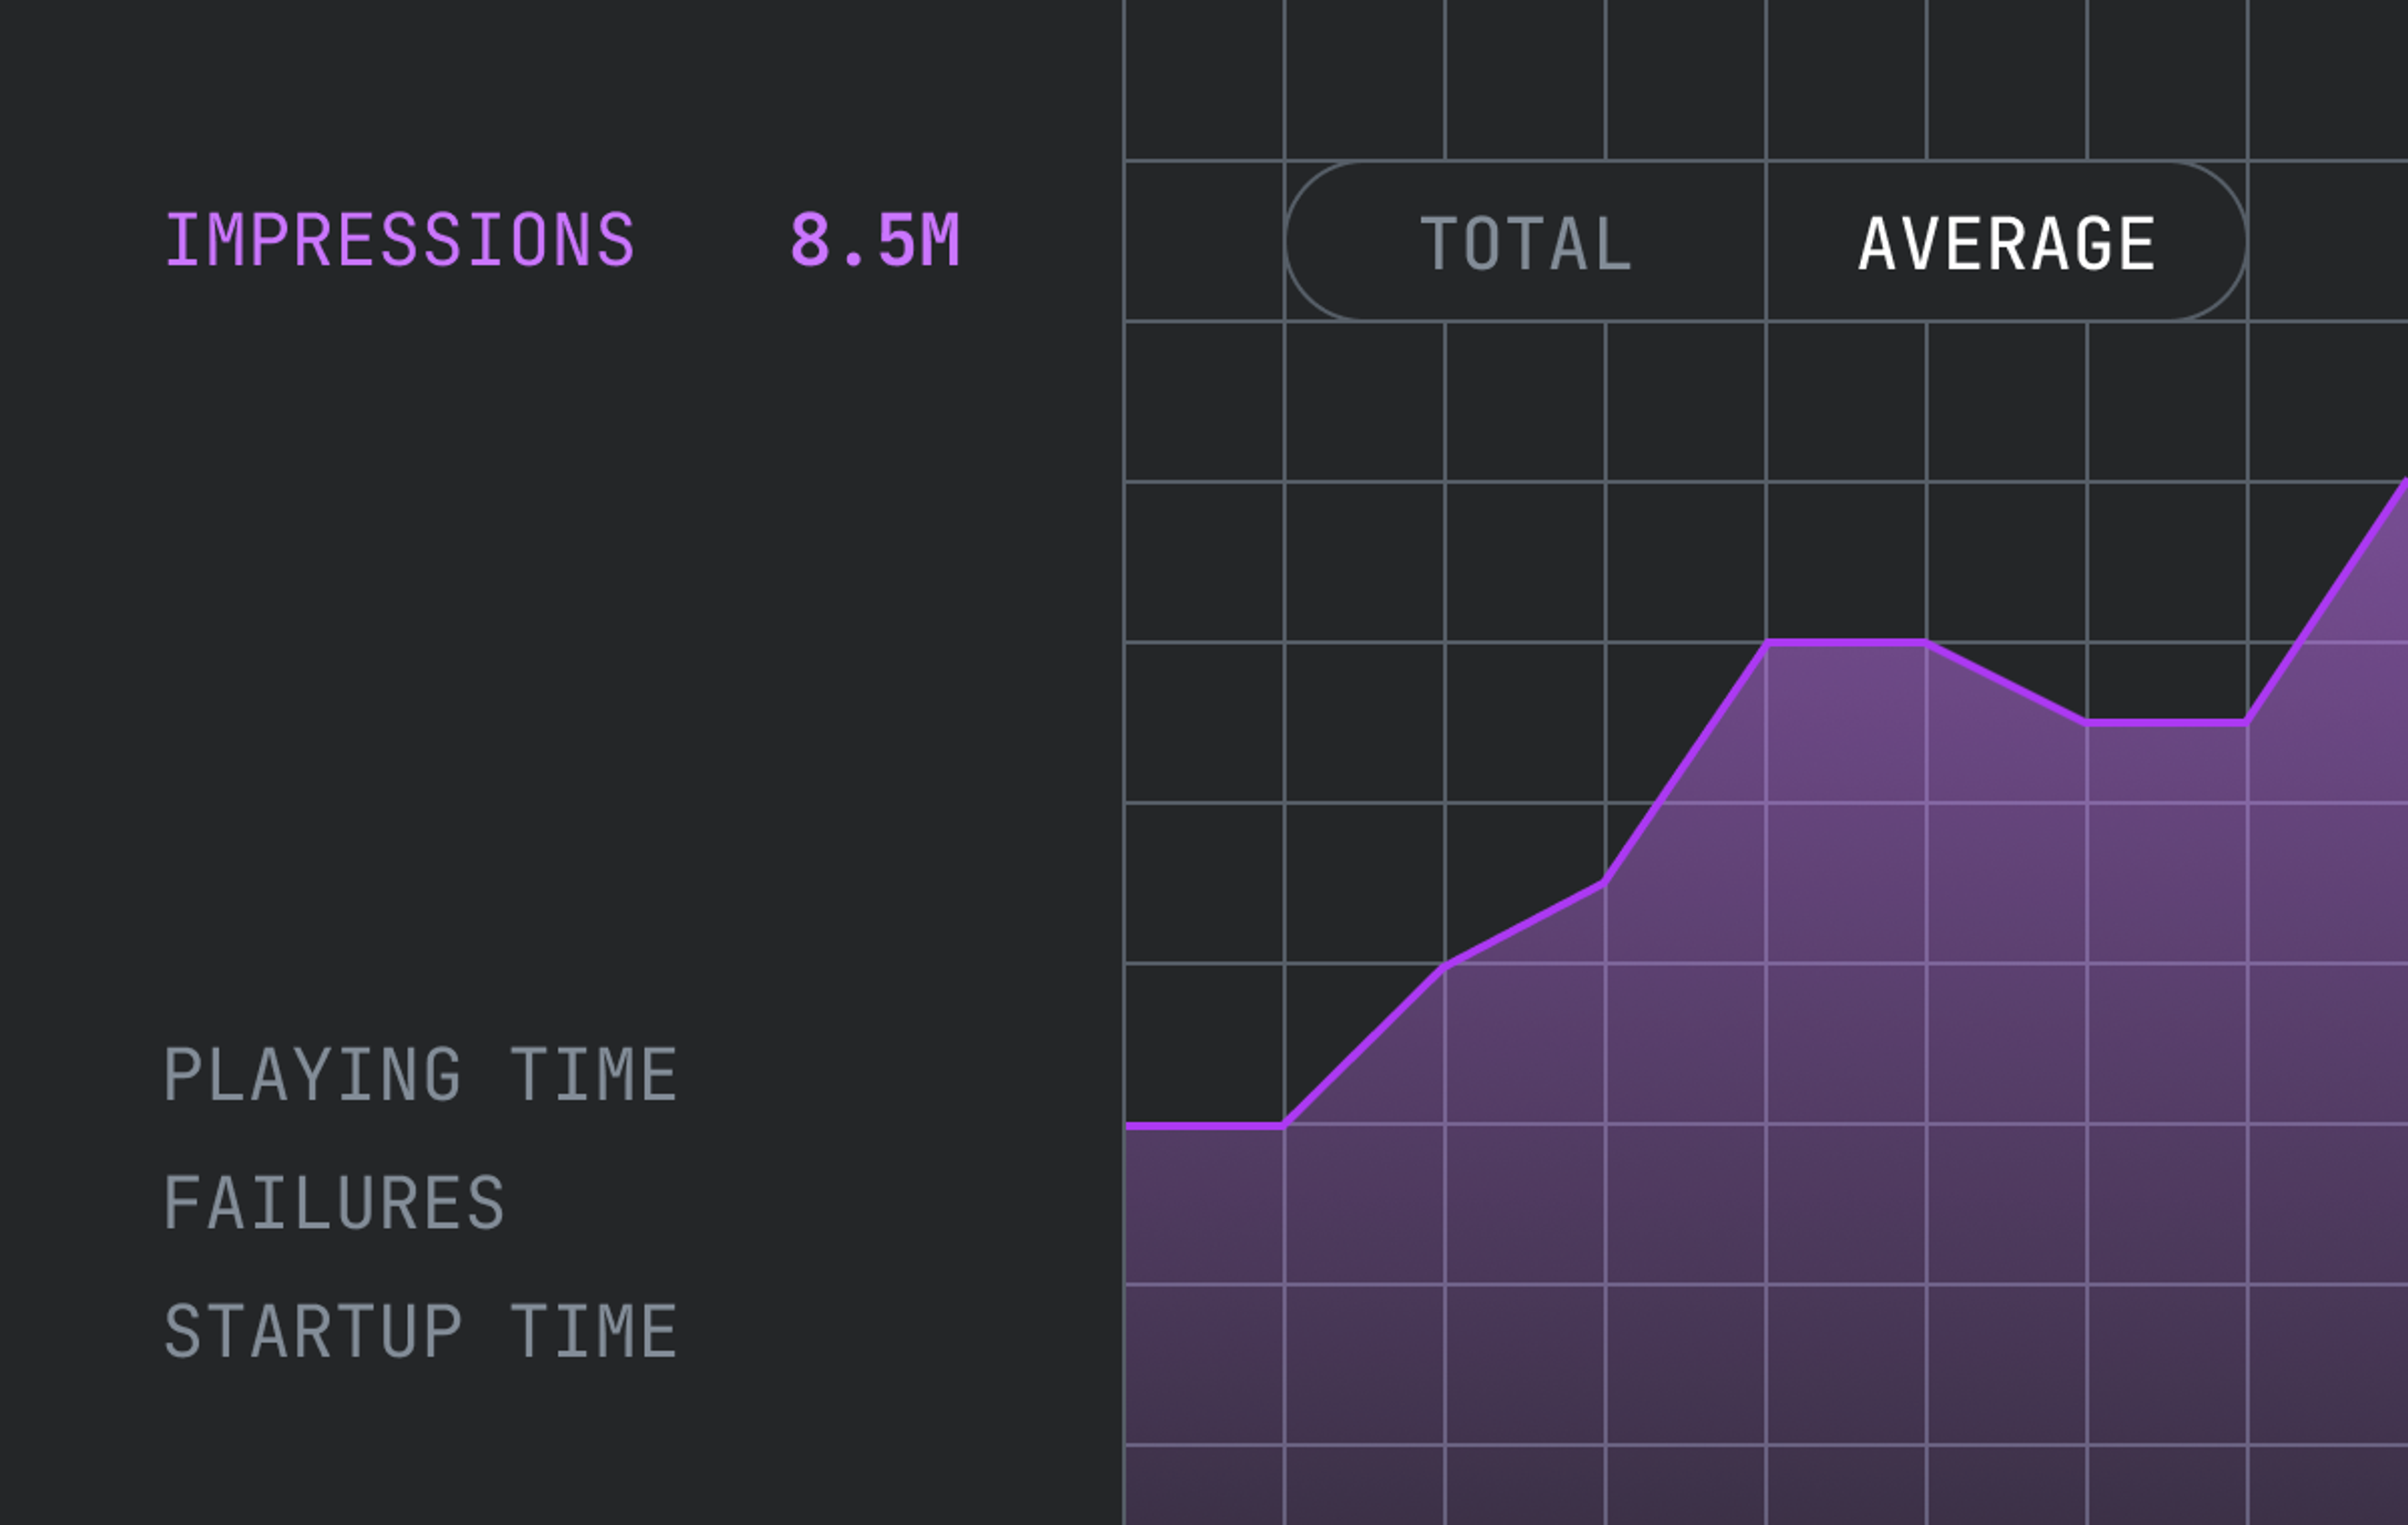The height and width of the screenshot is (1525, 2408).
Task: Click the middle of the initial flat line segment
Action: 1205,1126
